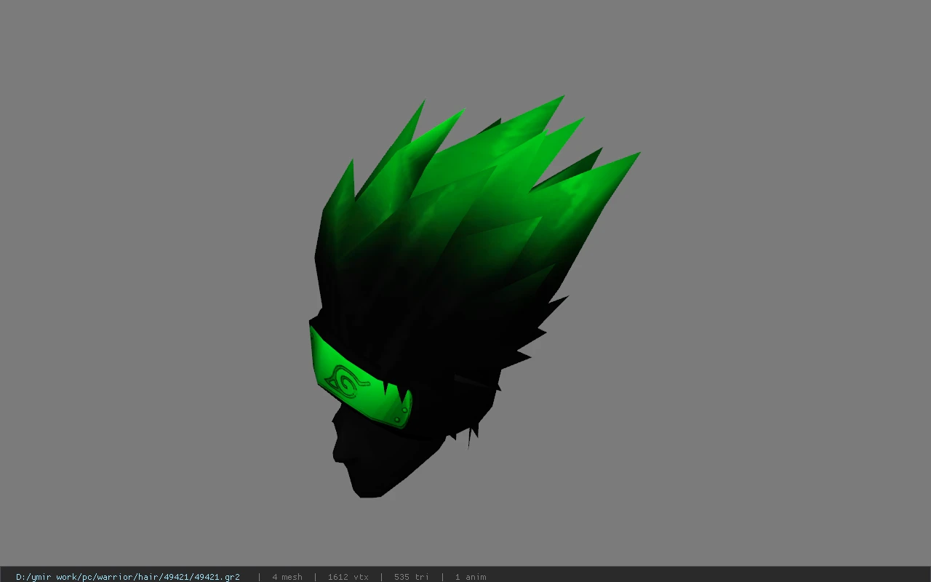This screenshot has height=582, width=931.
Task: Select the "4 mesh" status bar entry
Action: point(287,577)
